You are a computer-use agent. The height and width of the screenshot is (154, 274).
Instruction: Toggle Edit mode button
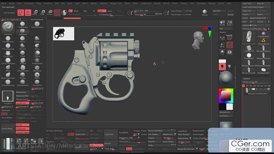[x=20, y=12]
